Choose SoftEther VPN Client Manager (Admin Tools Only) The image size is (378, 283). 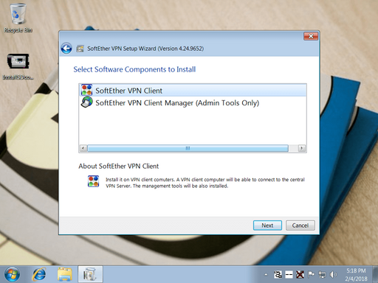(177, 103)
